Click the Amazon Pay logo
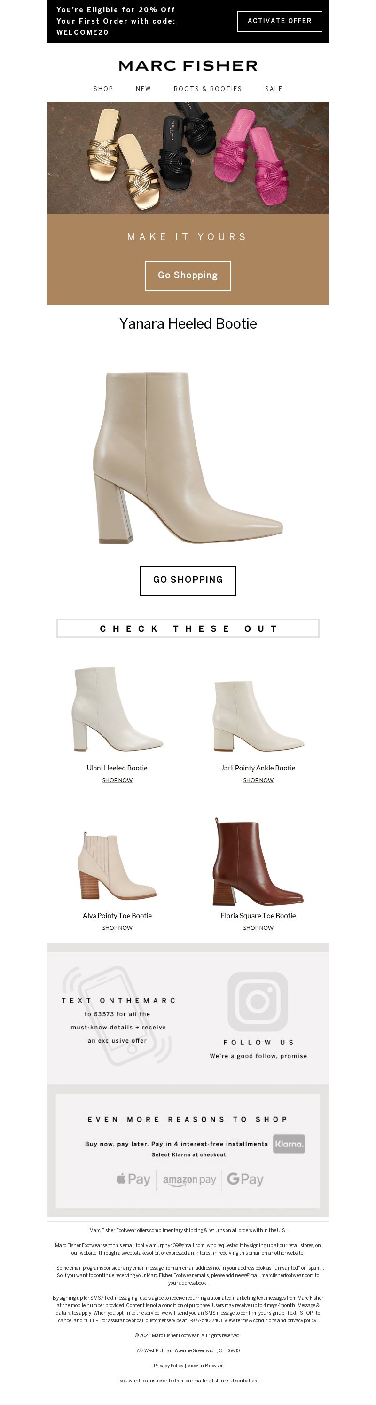Viewport: 376px width, 1405px height. point(189,1180)
